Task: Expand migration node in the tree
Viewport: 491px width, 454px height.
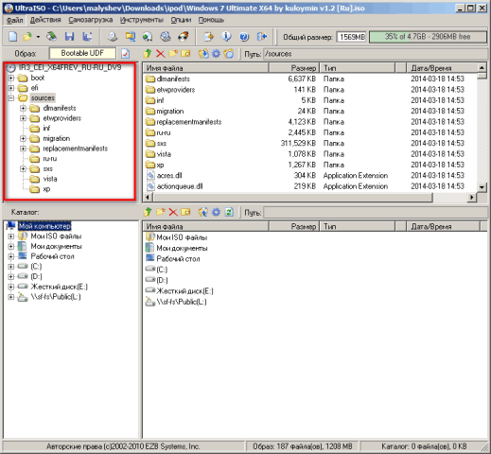Action: pyautogui.click(x=23, y=138)
